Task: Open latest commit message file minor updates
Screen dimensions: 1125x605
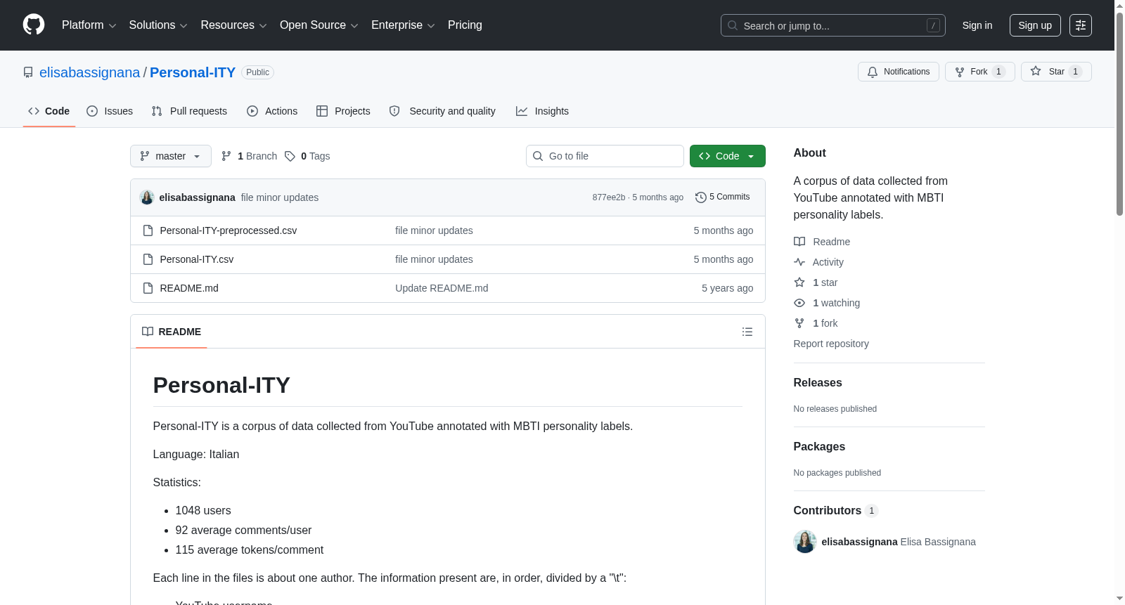Action: (280, 197)
